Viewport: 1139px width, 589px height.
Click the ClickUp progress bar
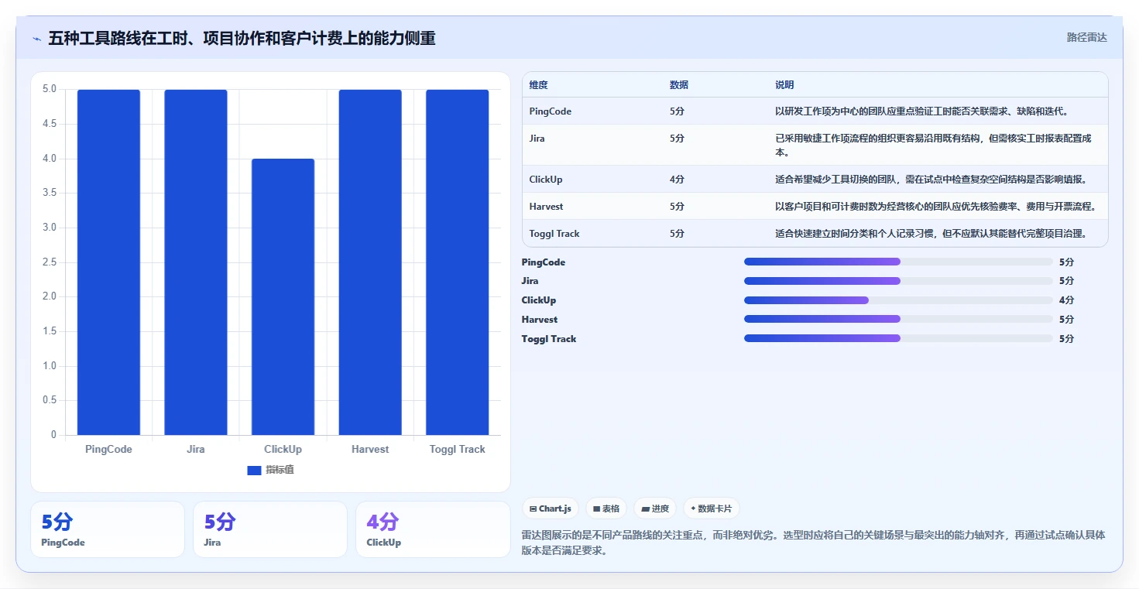[898, 300]
